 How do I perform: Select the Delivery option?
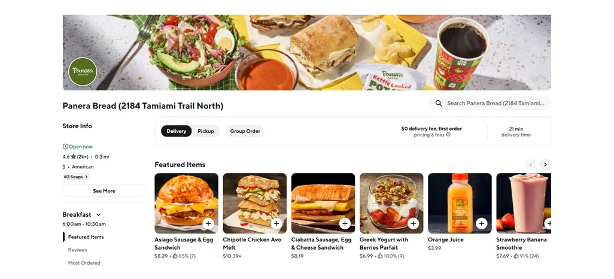176,131
